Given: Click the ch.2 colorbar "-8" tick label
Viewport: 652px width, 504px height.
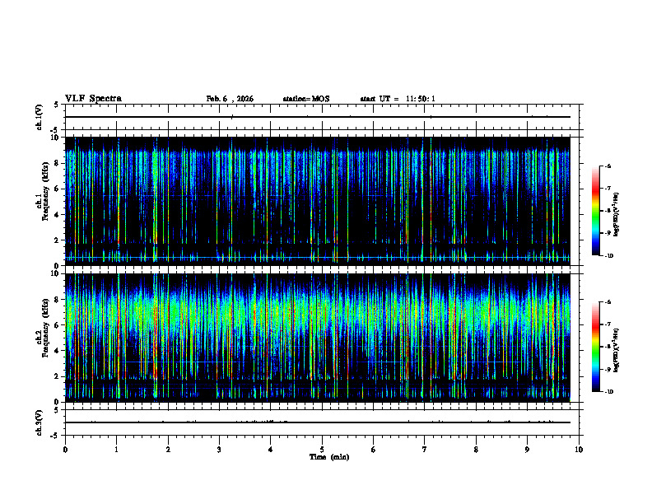Looking at the screenshot, I should [608, 347].
